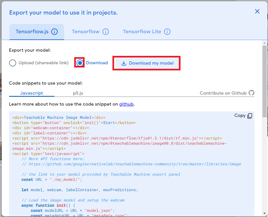Click the button type="button" Start code line

click(x=74, y=123)
